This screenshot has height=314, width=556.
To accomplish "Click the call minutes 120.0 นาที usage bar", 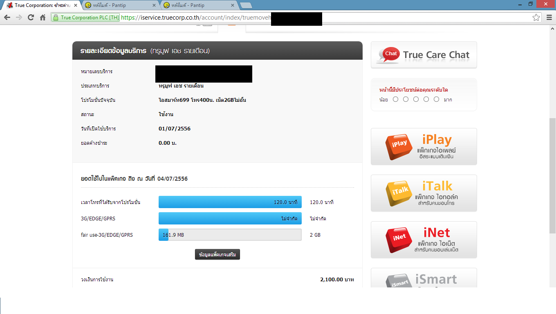I will tap(230, 202).
